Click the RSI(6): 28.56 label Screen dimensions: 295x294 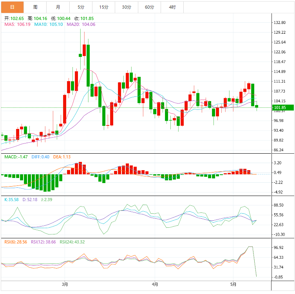[x=16, y=242]
